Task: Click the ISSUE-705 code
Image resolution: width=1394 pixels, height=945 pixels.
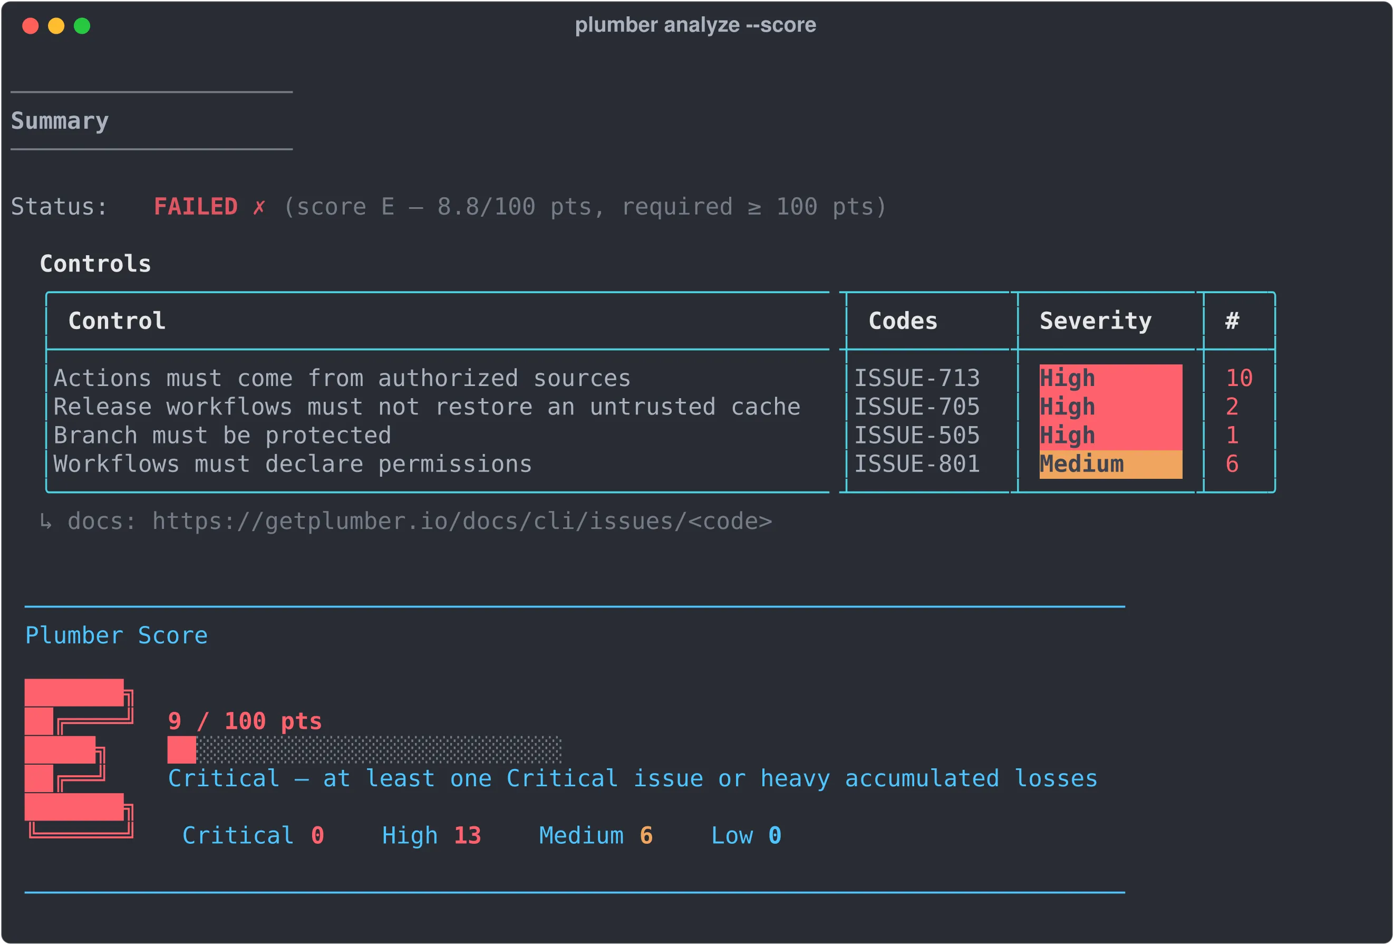Action: pyautogui.click(x=916, y=408)
